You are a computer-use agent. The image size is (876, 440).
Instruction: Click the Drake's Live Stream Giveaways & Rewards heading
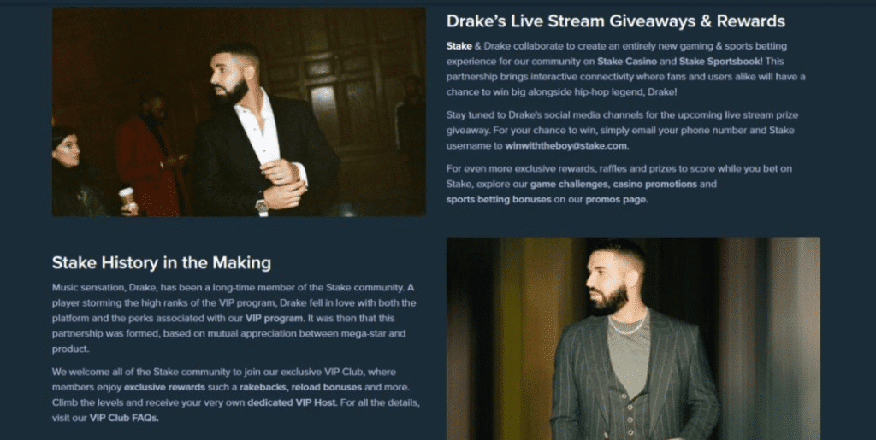[616, 21]
